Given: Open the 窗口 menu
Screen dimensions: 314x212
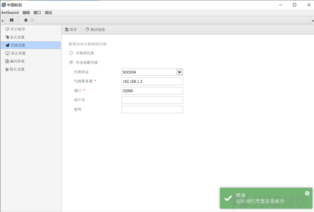Looking at the screenshot, I should pos(37,12).
